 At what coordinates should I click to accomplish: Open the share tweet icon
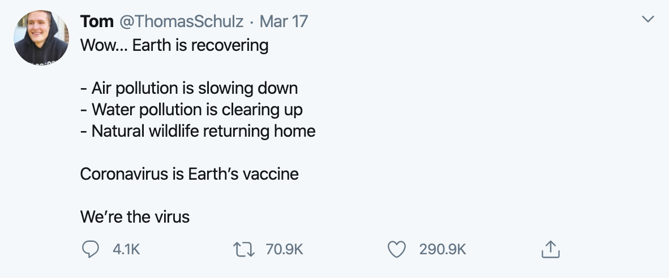[x=550, y=249]
